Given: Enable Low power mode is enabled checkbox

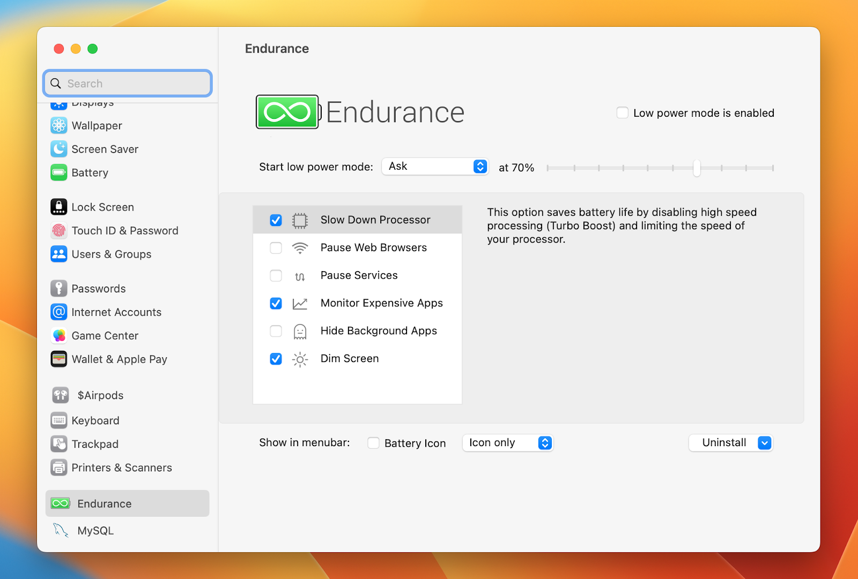Looking at the screenshot, I should point(623,113).
